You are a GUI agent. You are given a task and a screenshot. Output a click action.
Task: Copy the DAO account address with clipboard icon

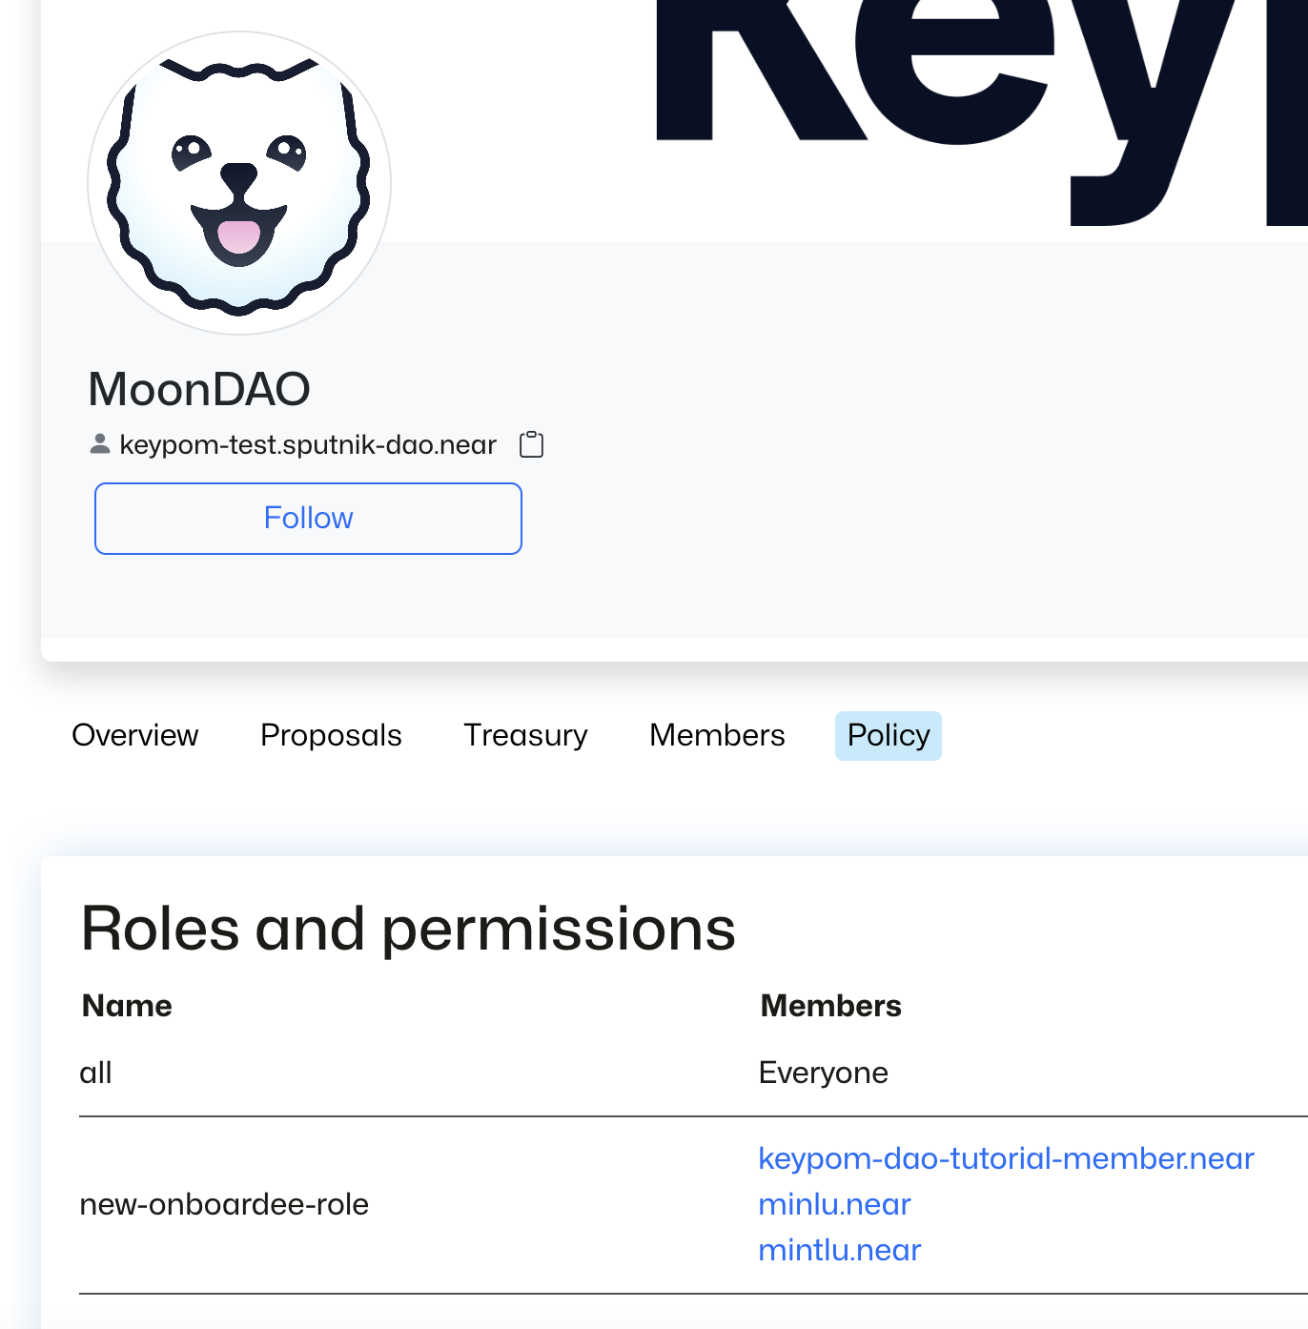tap(531, 444)
